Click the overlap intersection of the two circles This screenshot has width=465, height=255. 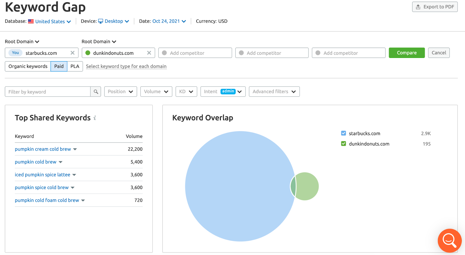coord(293,186)
